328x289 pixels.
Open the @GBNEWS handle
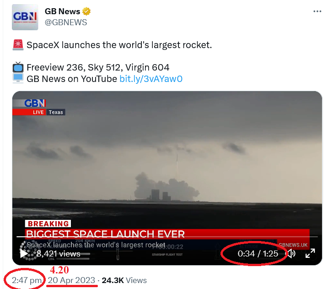point(65,22)
